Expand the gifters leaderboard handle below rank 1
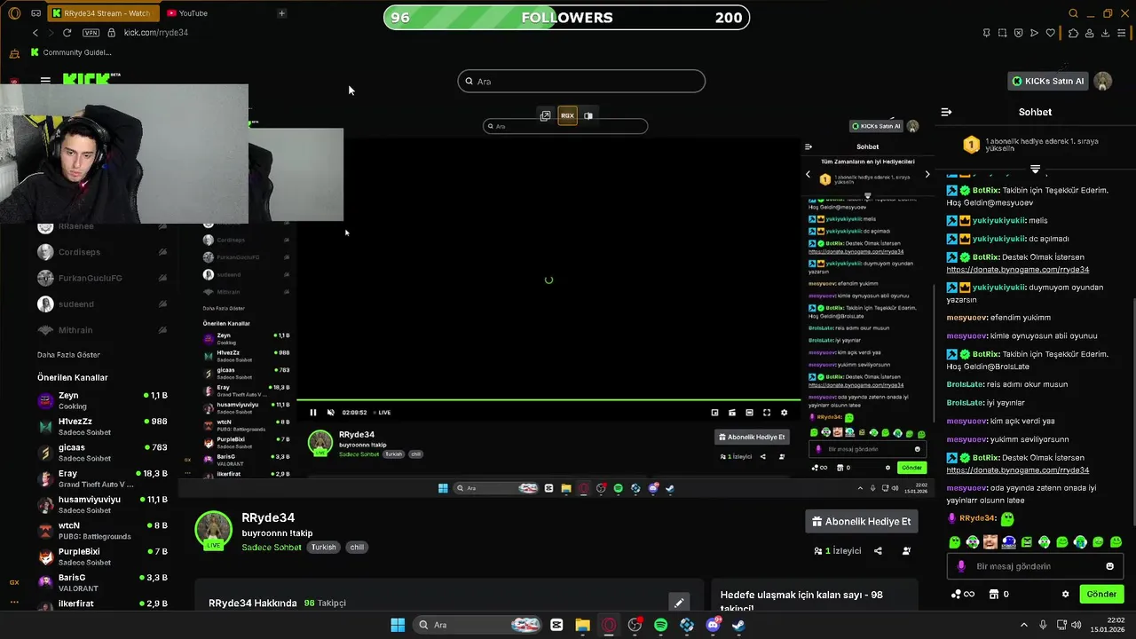This screenshot has width=1136, height=639. coord(1035,168)
